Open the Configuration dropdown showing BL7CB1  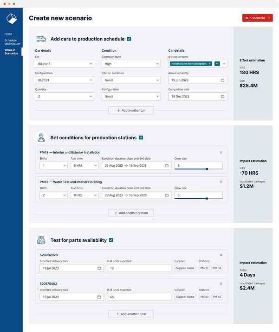[65, 80]
